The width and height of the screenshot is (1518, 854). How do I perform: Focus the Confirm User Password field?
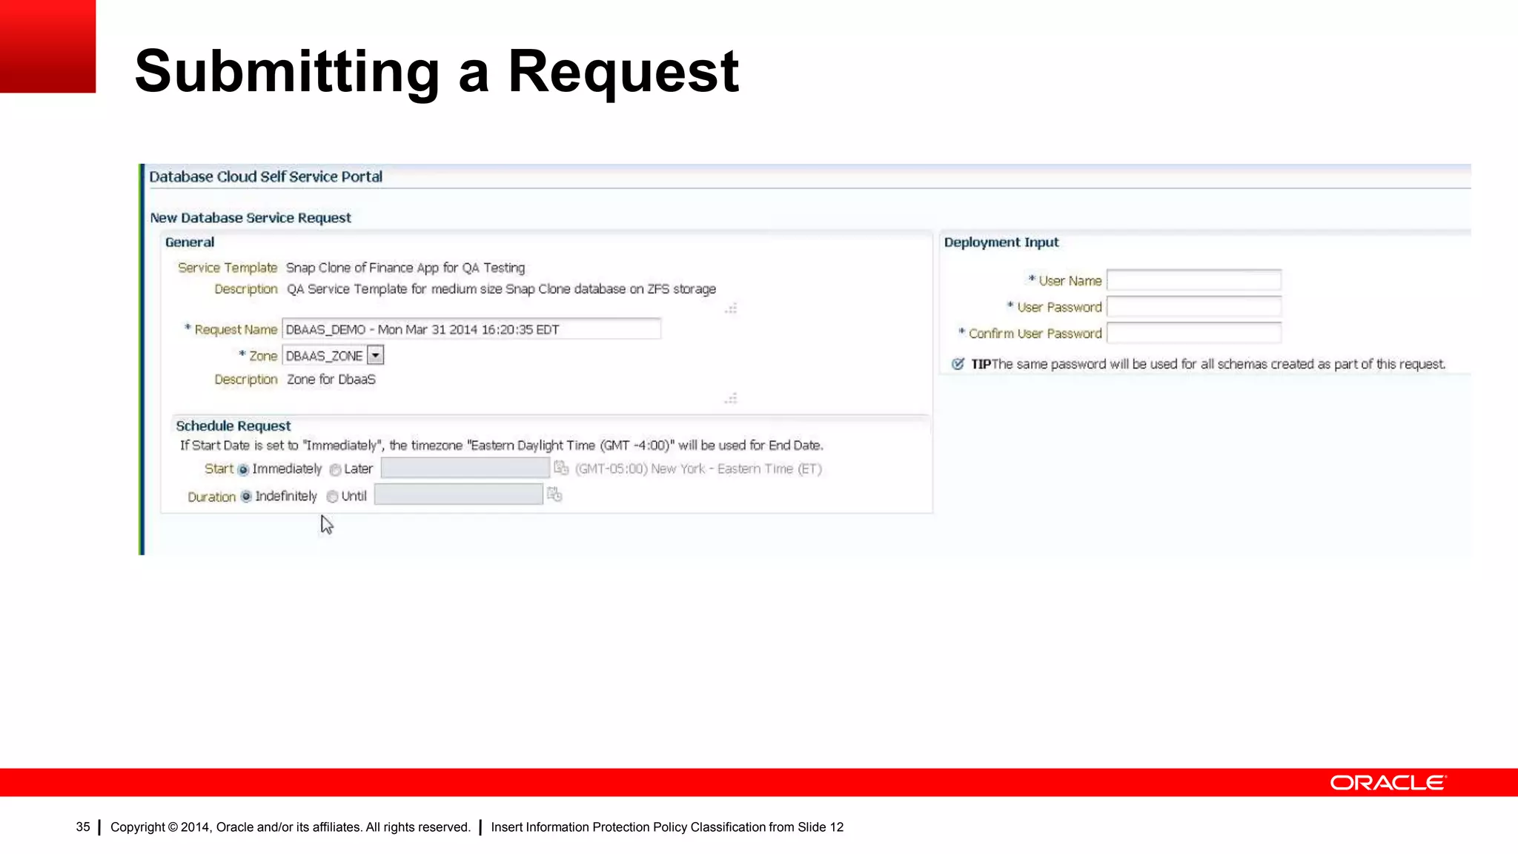(1194, 334)
